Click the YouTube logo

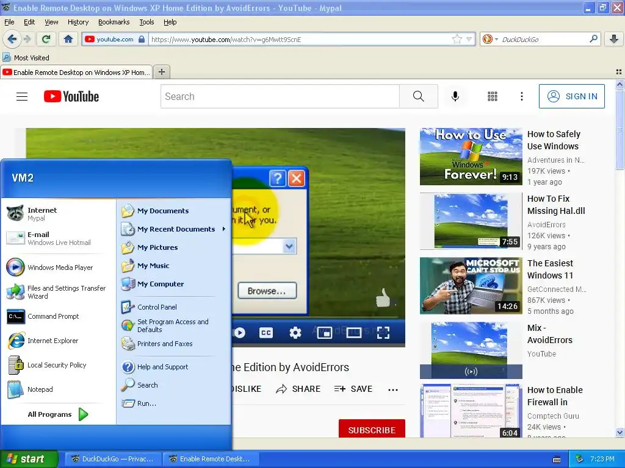(x=71, y=96)
